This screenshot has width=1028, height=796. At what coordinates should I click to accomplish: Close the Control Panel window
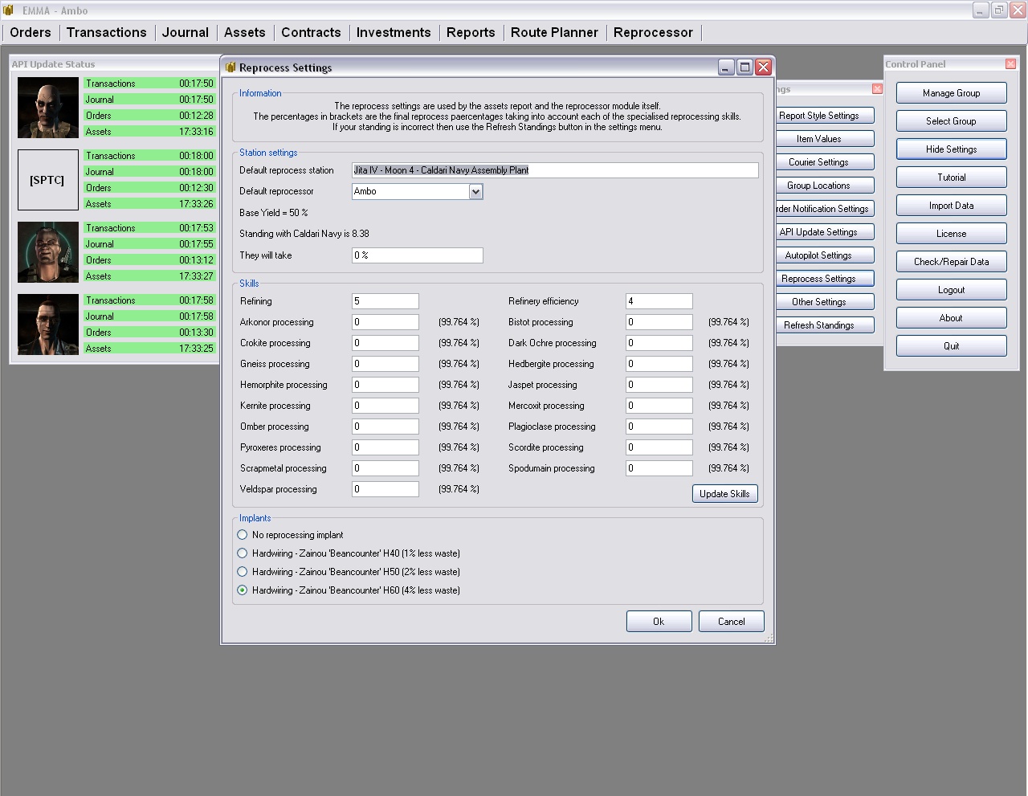pos(1010,64)
